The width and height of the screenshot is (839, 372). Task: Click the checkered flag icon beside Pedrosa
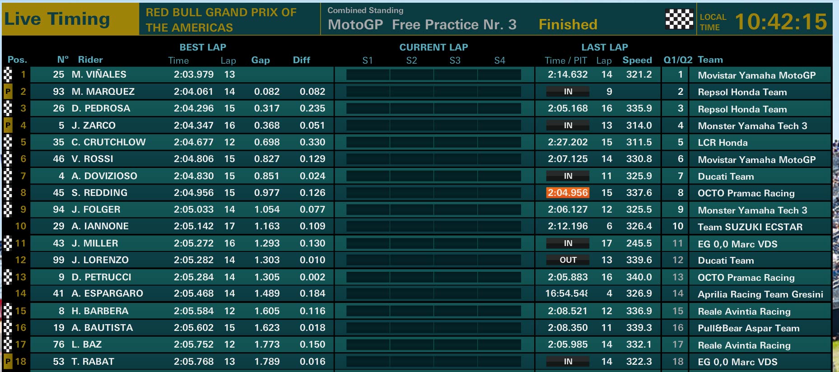click(x=8, y=108)
